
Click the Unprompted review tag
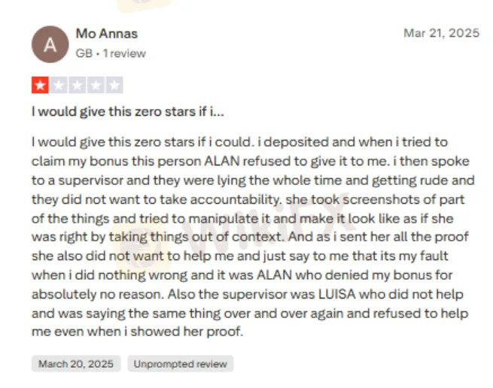pyautogui.click(x=180, y=364)
